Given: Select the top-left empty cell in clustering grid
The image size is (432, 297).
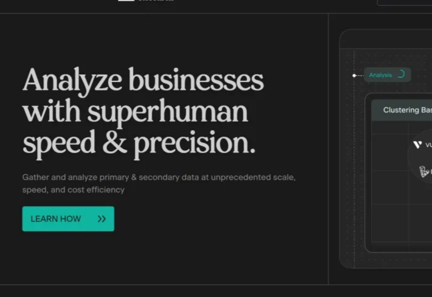Looking at the screenshot, I should tap(390, 128).
